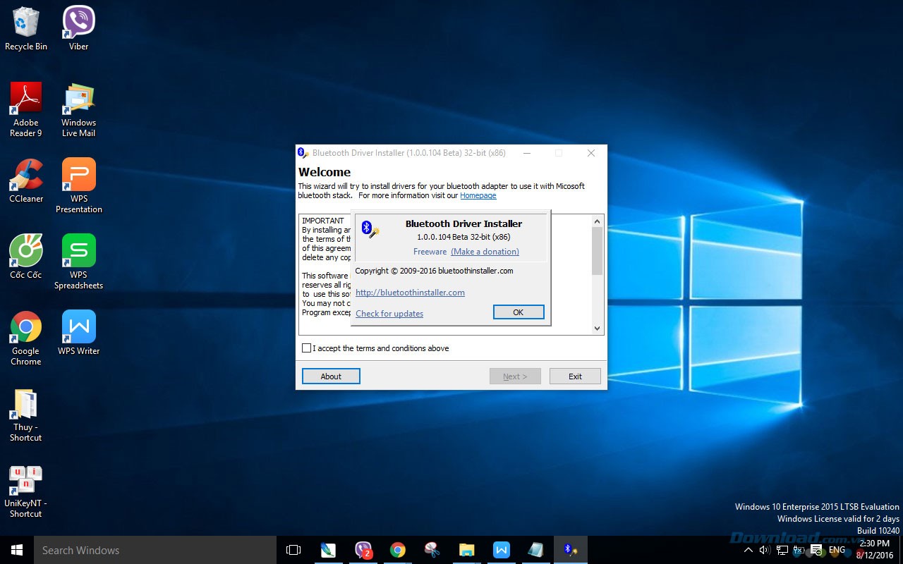Visit the Homepage link in the wizard text
The height and width of the screenshot is (564, 903).
pyautogui.click(x=478, y=195)
